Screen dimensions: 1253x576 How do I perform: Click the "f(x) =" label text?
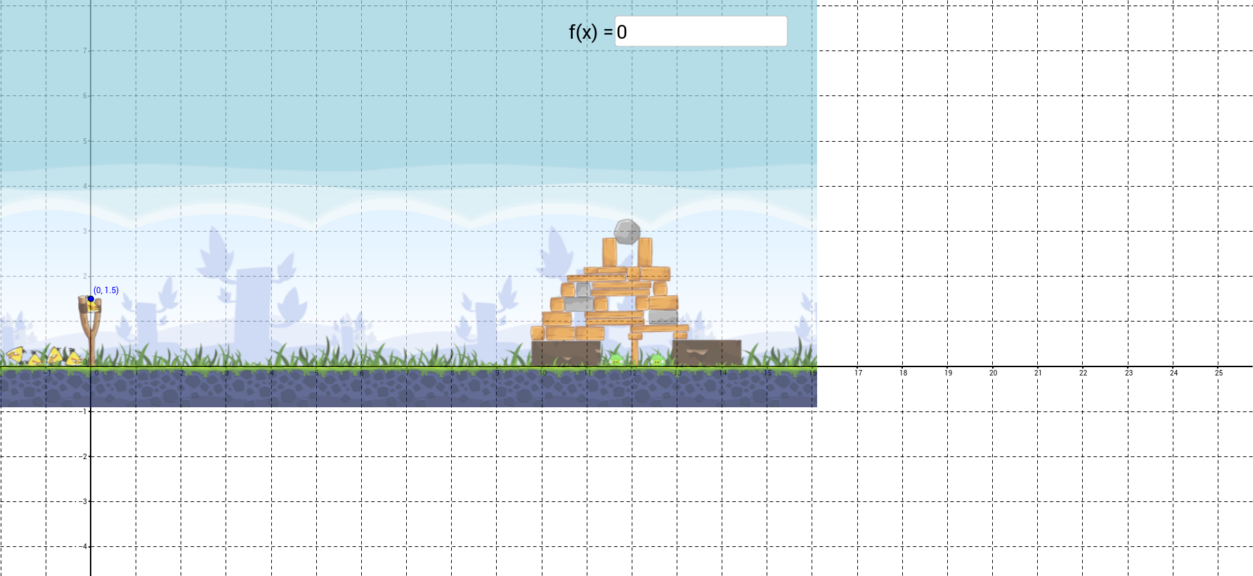click(x=591, y=32)
